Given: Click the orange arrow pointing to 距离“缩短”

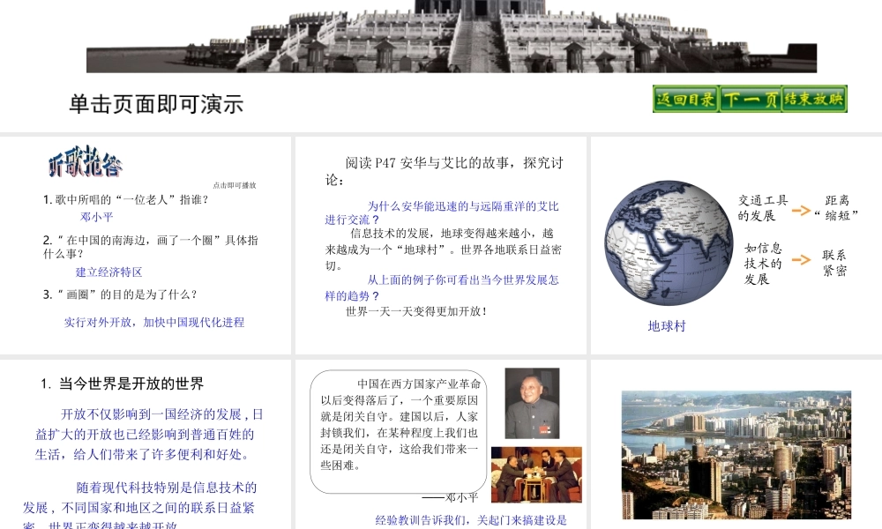Looking at the screenshot, I should 801,210.
